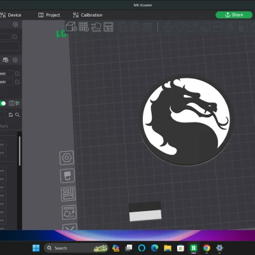Select the dragon coaster model on the plate
Image resolution: width=255 pixels, height=255 pixels.
186,120
